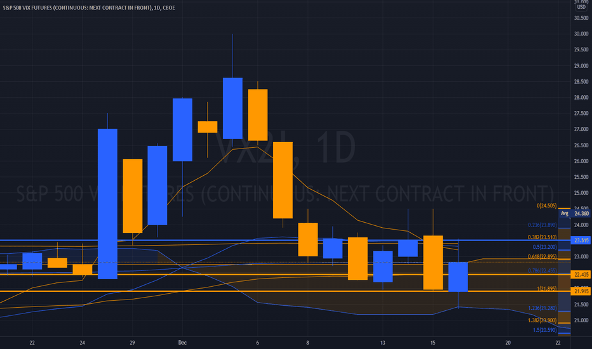This screenshot has width=592, height=349.
Task: Click Fibonacci label 0.236(23.890)
Action: pyautogui.click(x=542, y=225)
